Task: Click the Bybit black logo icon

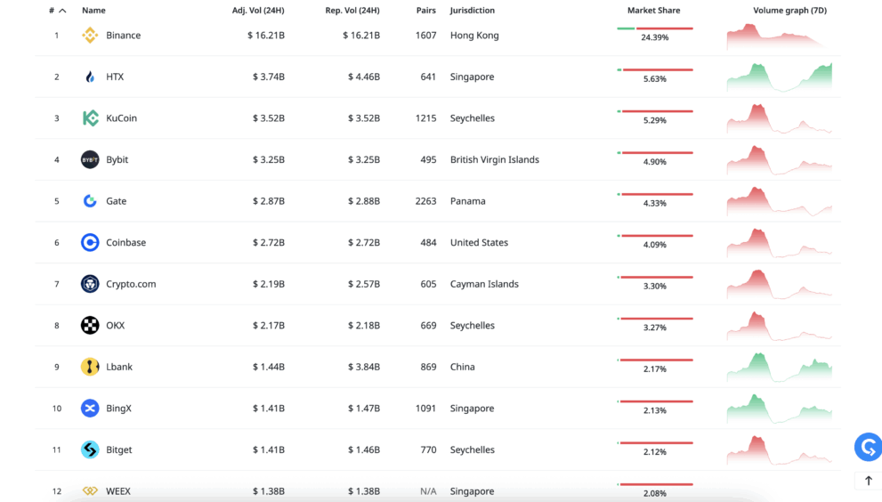Action: tap(90, 160)
